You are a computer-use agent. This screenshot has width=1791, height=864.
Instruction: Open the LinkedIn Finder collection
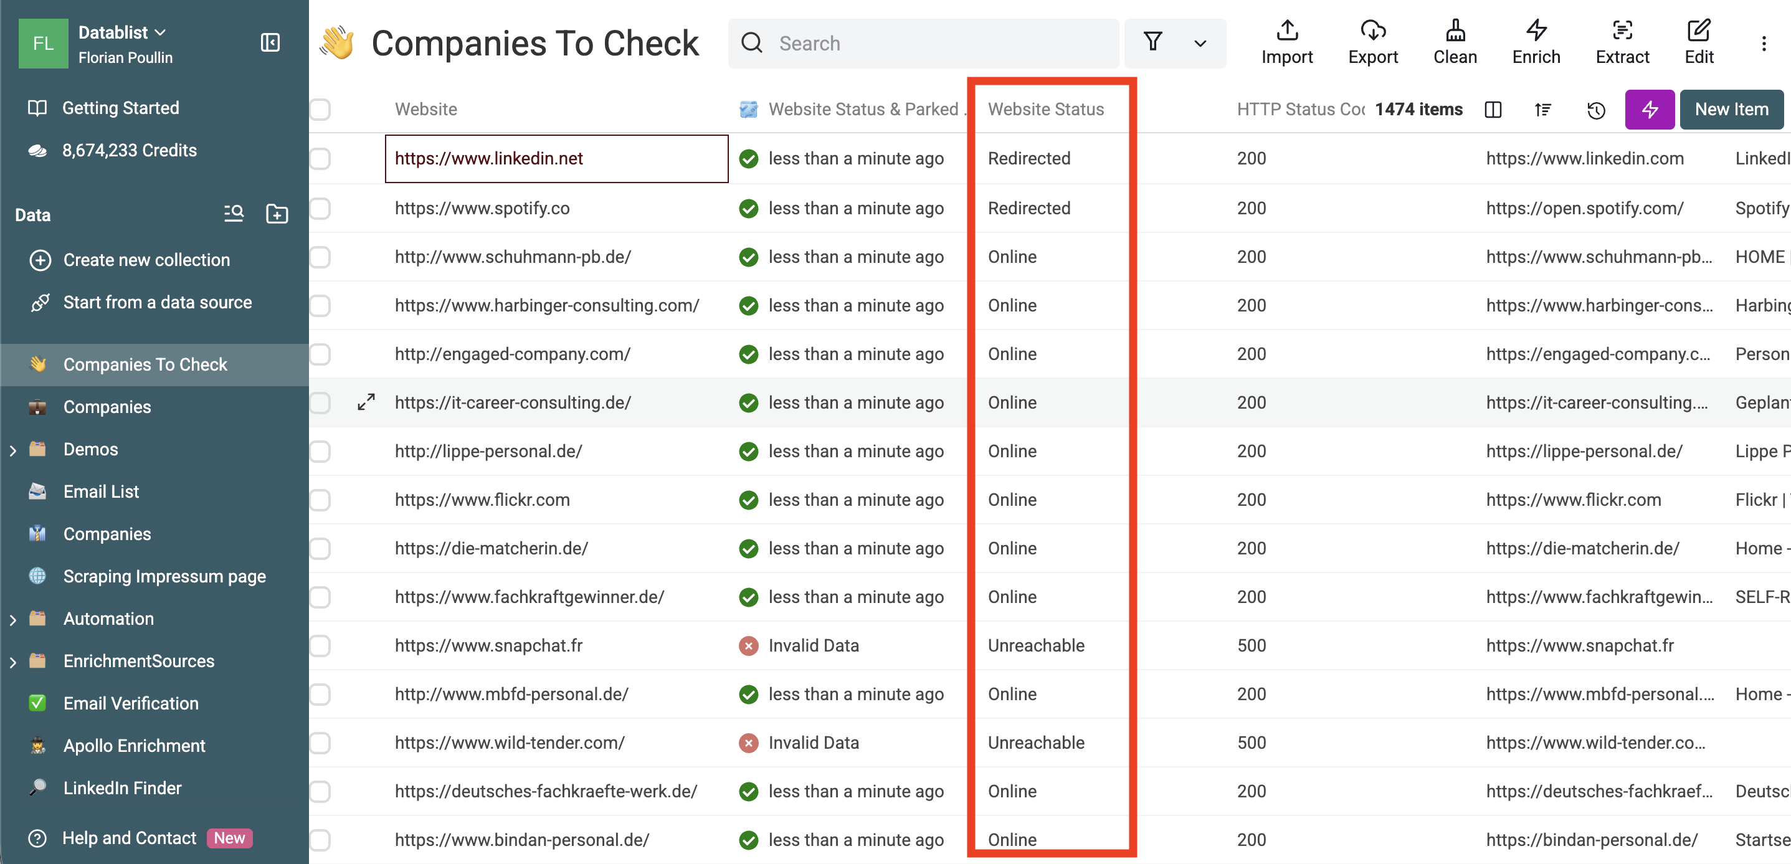click(122, 788)
